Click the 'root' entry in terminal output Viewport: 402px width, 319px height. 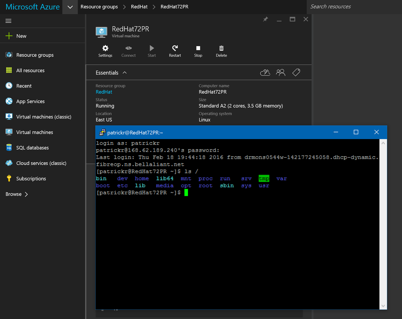click(205, 186)
